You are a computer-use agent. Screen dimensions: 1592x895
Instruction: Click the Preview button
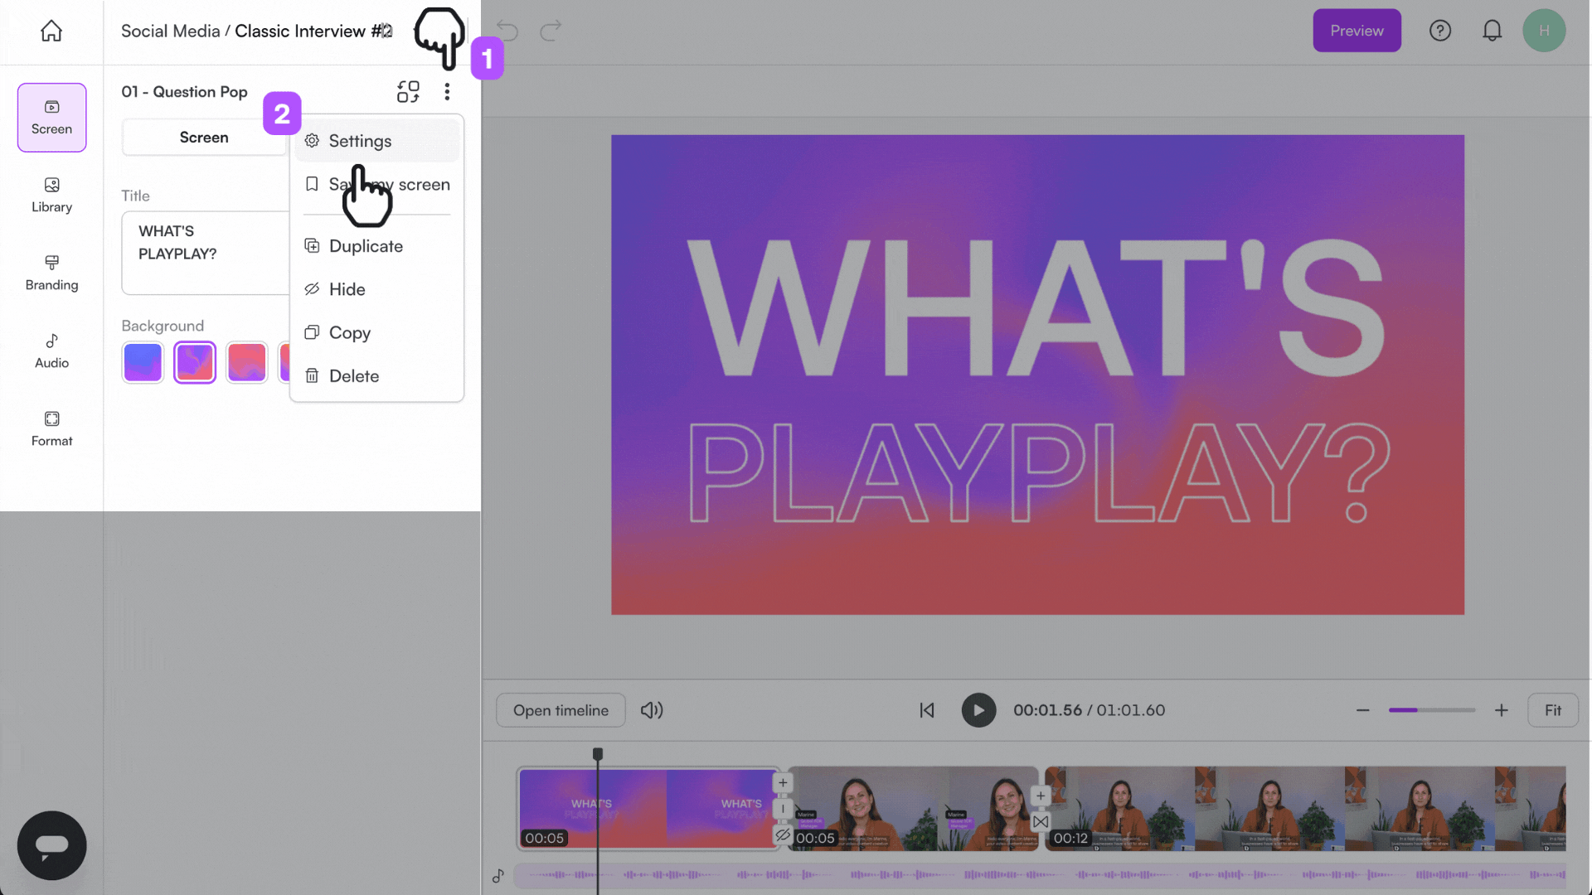click(x=1357, y=31)
